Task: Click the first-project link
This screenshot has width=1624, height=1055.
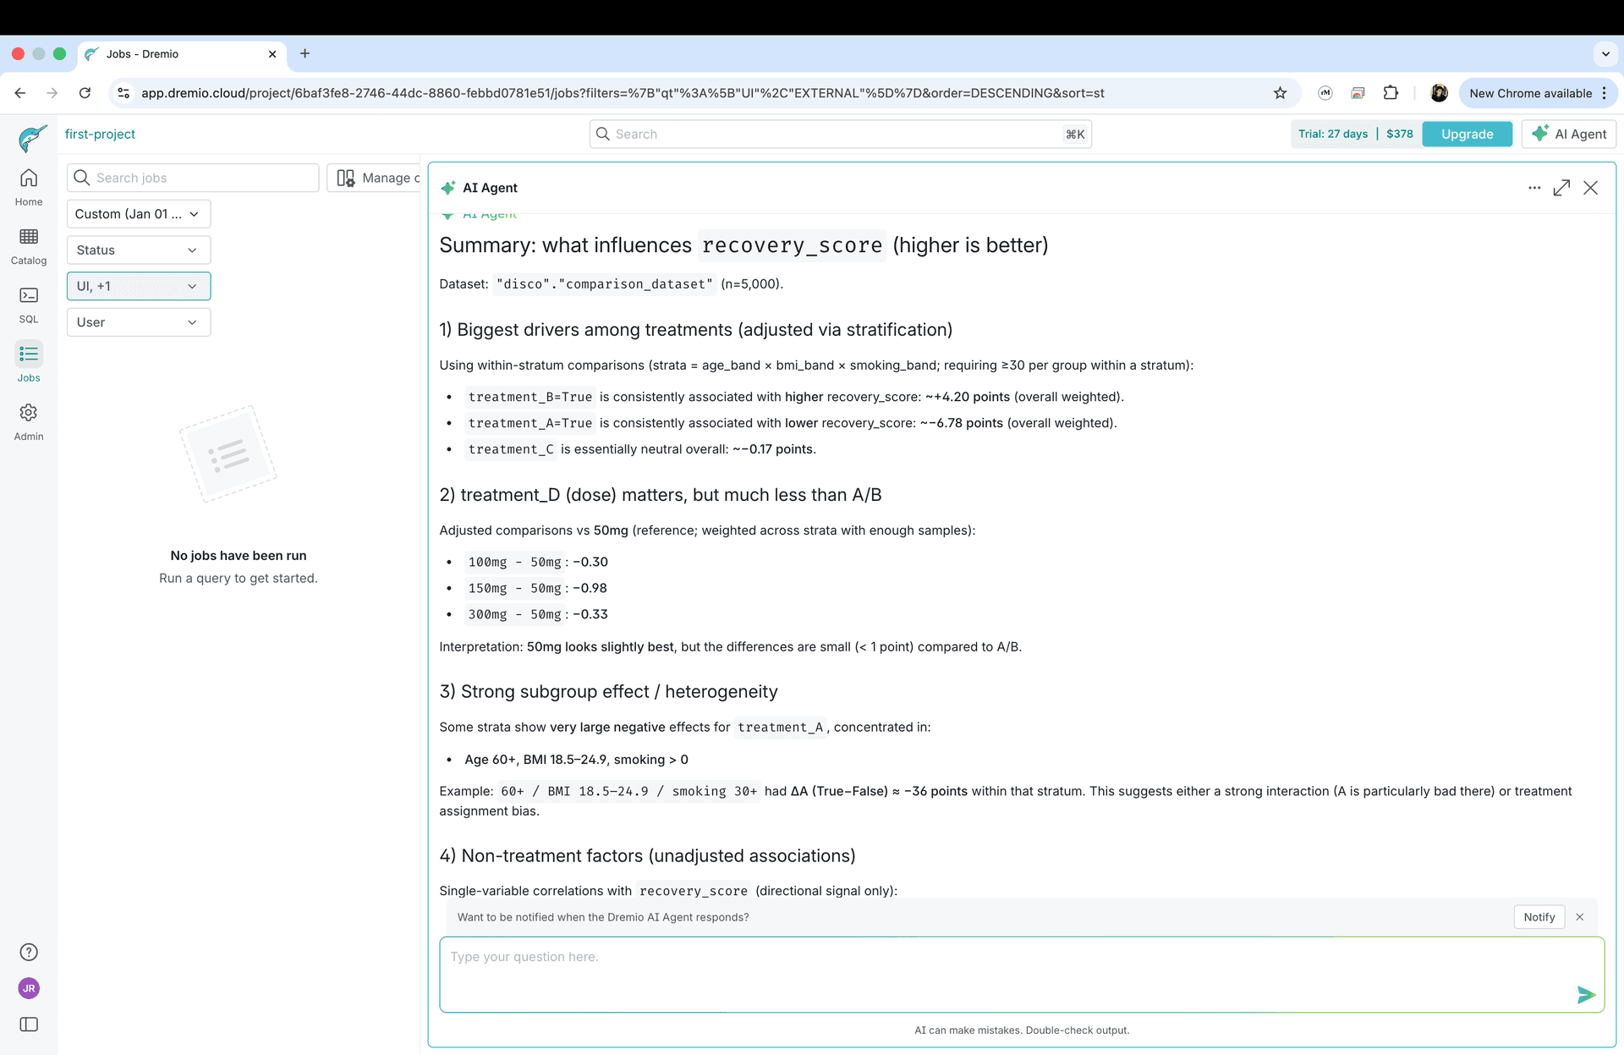Action: [x=100, y=134]
